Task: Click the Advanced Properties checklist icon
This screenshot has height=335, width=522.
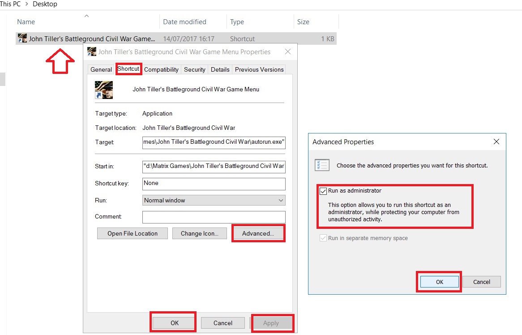Action: pos(322,165)
